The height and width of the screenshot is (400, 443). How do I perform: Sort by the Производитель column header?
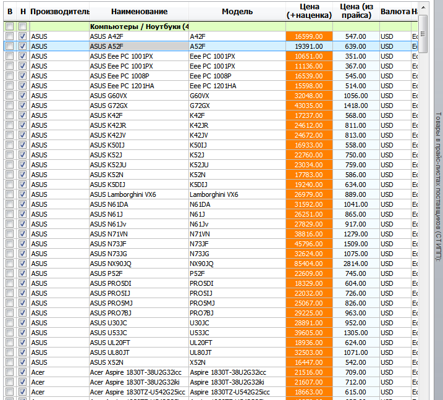pyautogui.click(x=59, y=12)
